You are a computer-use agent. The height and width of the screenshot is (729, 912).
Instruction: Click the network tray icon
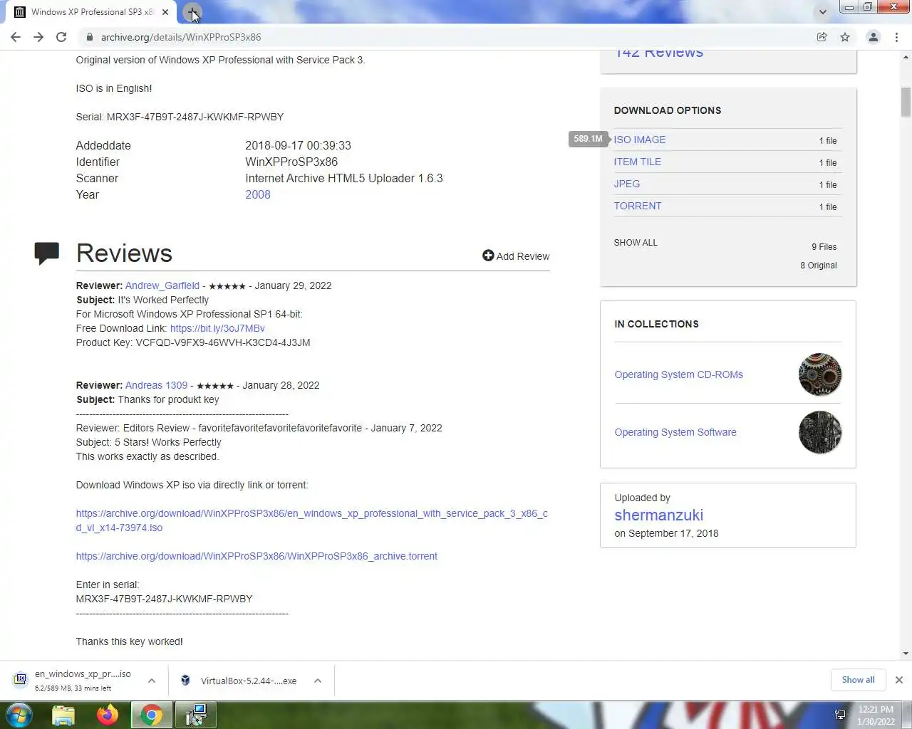[x=840, y=715]
